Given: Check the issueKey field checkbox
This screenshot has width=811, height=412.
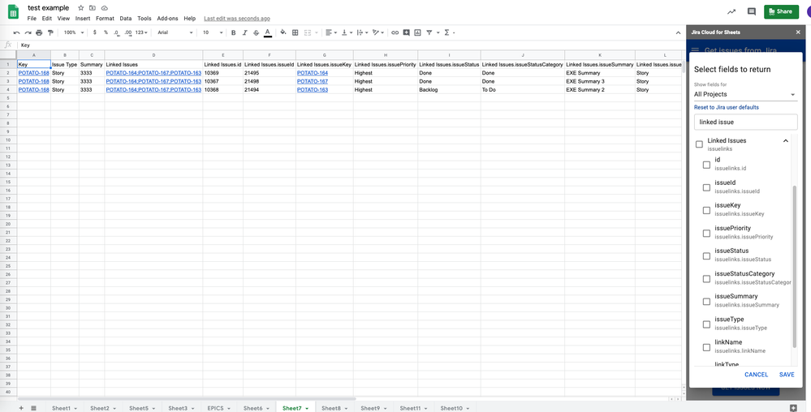Looking at the screenshot, I should pyautogui.click(x=706, y=210).
